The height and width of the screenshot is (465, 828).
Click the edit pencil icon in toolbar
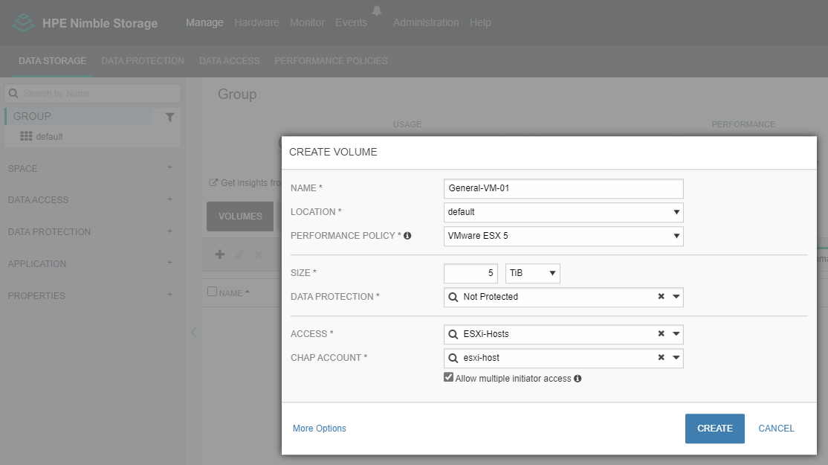pyautogui.click(x=239, y=254)
